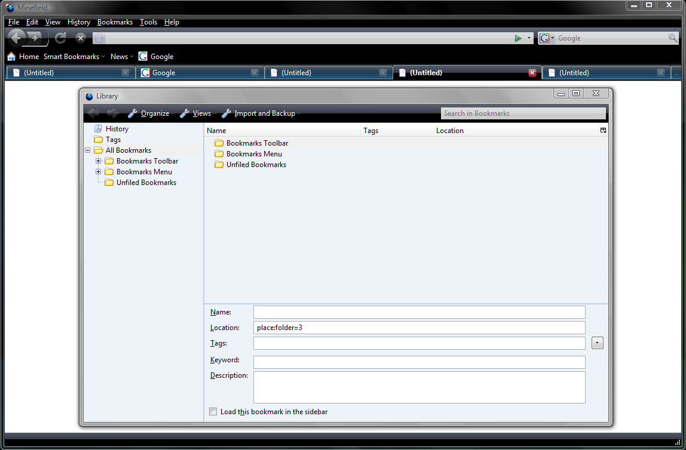Click the back arrow inside the Library window
Screen dimensions: 686x450
[x=93, y=113]
